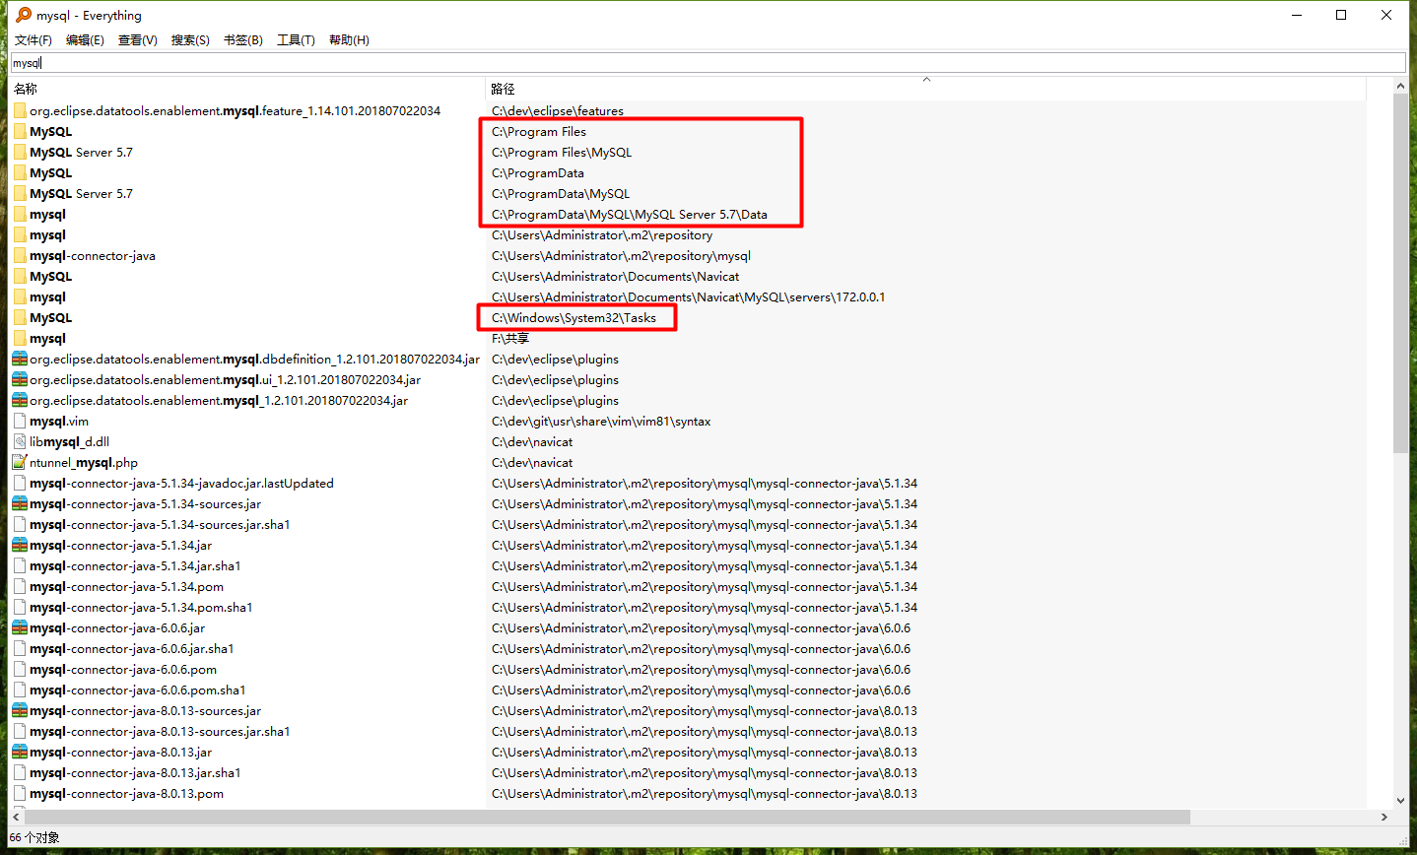Click 66 个对象 in status bar
This screenshot has height=855, width=1417.
34,837
